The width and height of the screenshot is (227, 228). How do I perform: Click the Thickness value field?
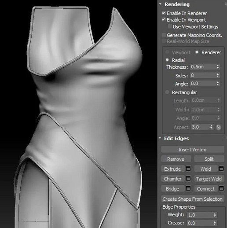[203, 67]
